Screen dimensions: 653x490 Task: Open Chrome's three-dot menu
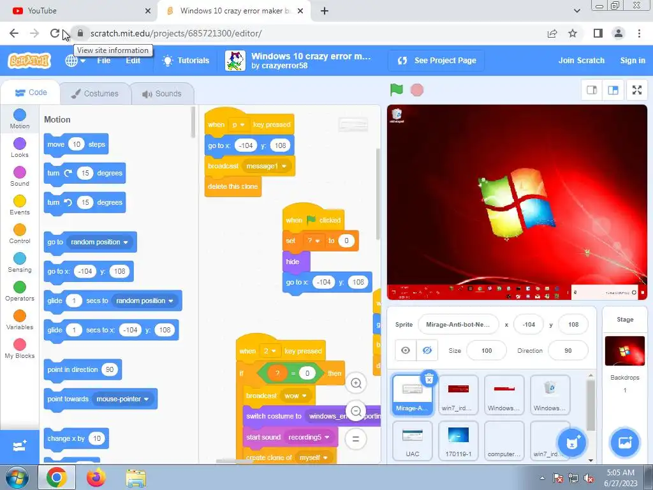[x=639, y=33]
